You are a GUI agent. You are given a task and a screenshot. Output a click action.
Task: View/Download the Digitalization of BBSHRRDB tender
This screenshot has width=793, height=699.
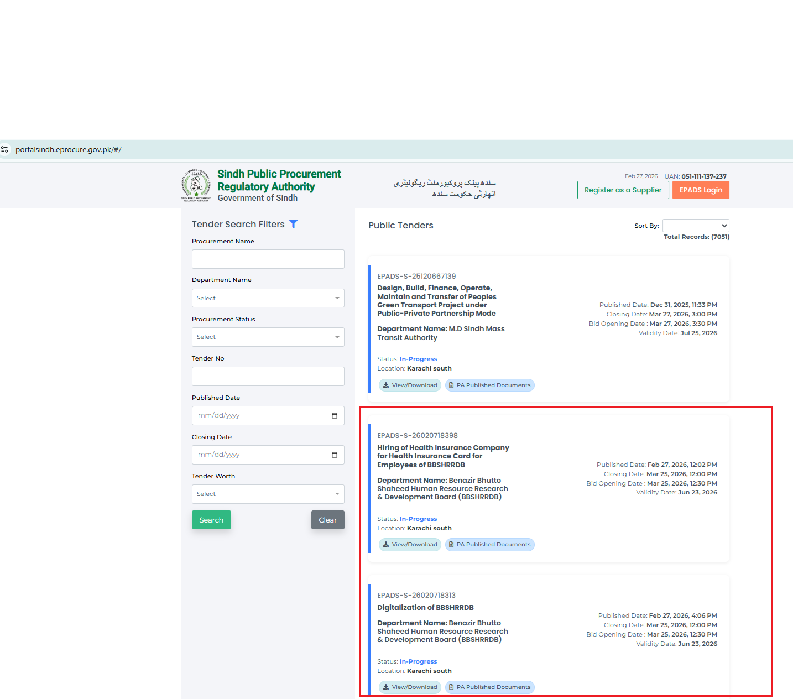pos(410,687)
